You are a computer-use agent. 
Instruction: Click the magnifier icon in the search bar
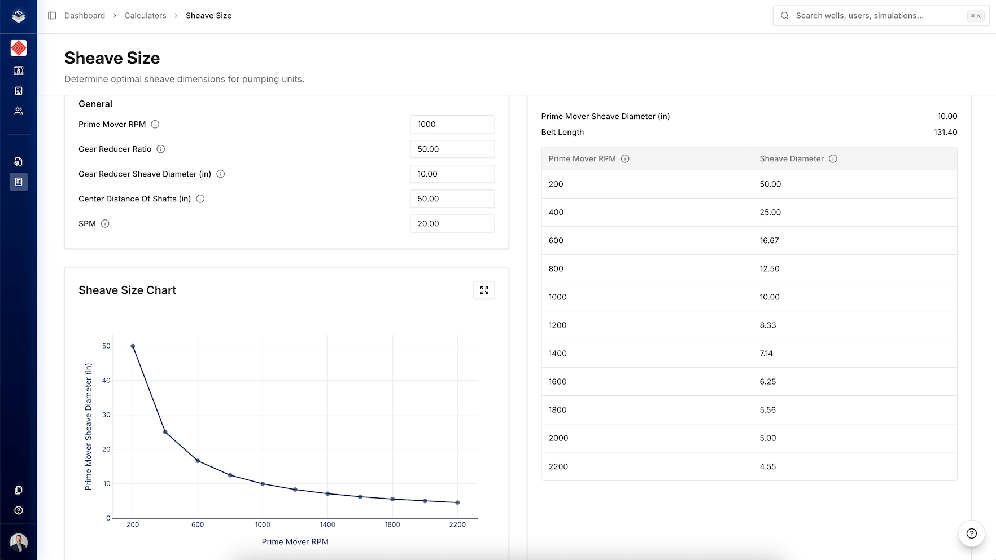(x=784, y=15)
